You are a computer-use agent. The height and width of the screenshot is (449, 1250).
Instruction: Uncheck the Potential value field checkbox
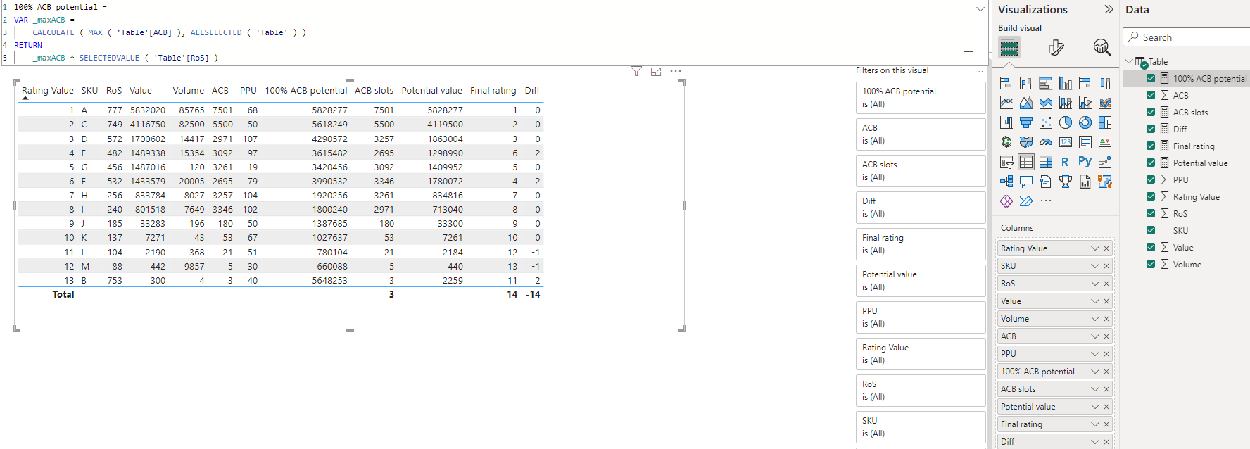pyautogui.click(x=1151, y=163)
